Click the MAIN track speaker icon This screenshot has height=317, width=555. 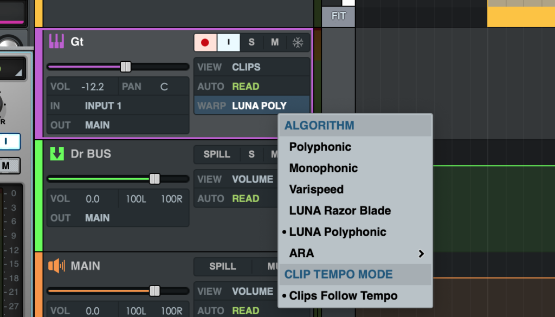pyautogui.click(x=56, y=266)
